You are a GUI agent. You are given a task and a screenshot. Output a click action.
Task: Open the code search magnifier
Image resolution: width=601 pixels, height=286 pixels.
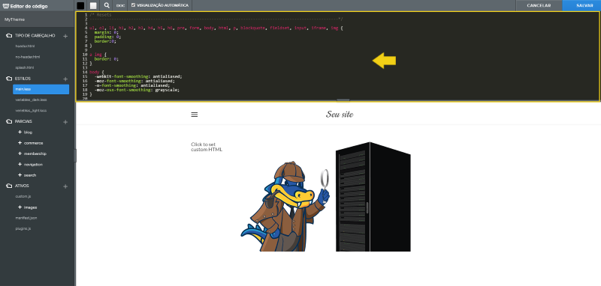click(x=107, y=6)
